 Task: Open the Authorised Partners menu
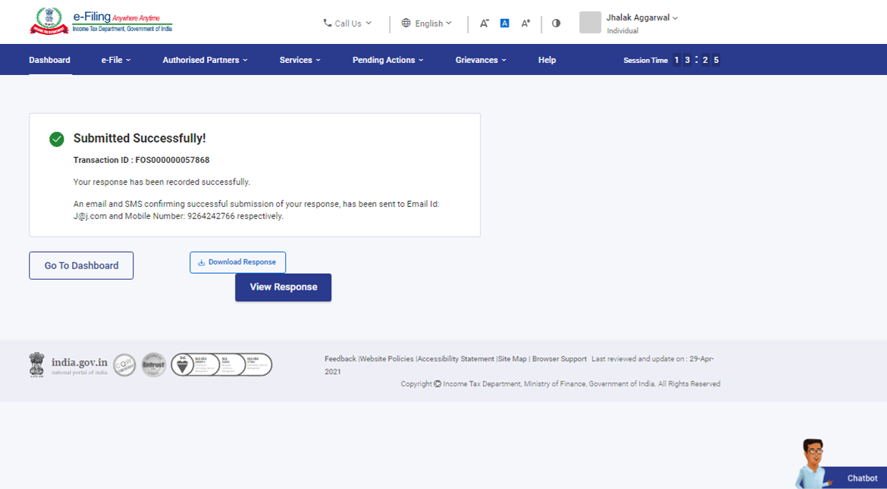[205, 60]
